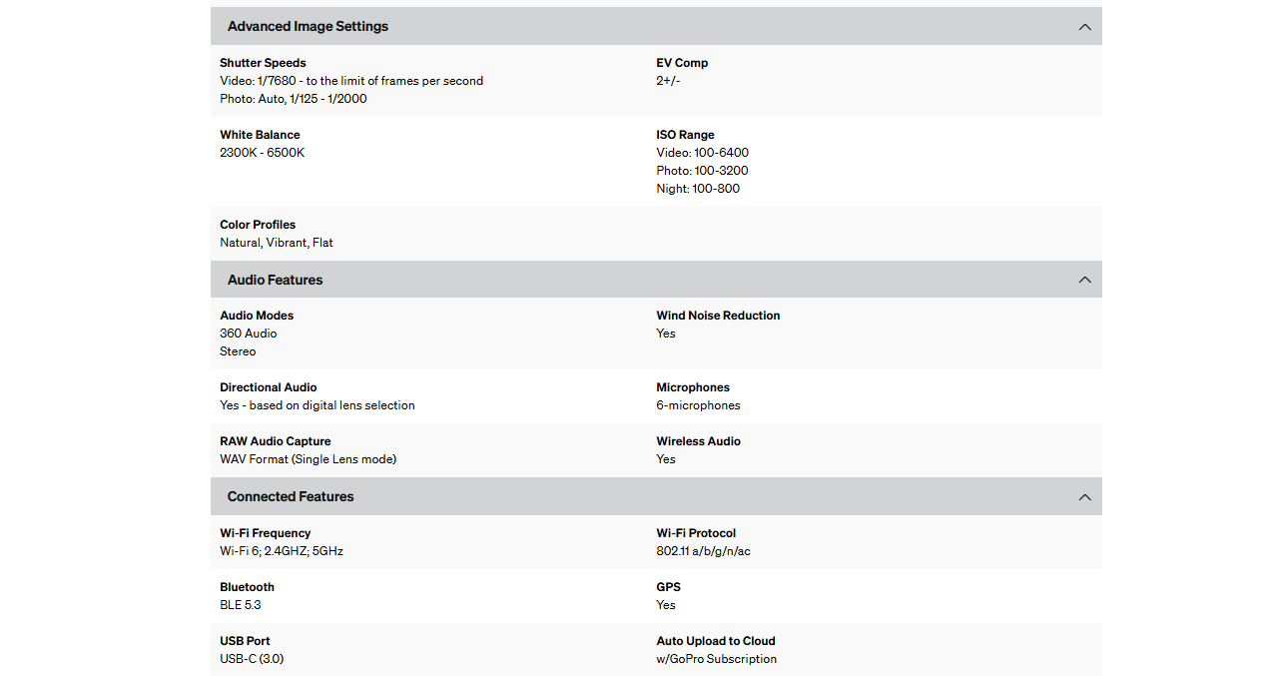This screenshot has height=676, width=1271.
Task: Select the Shutter Speeds spec label
Action: (x=263, y=63)
